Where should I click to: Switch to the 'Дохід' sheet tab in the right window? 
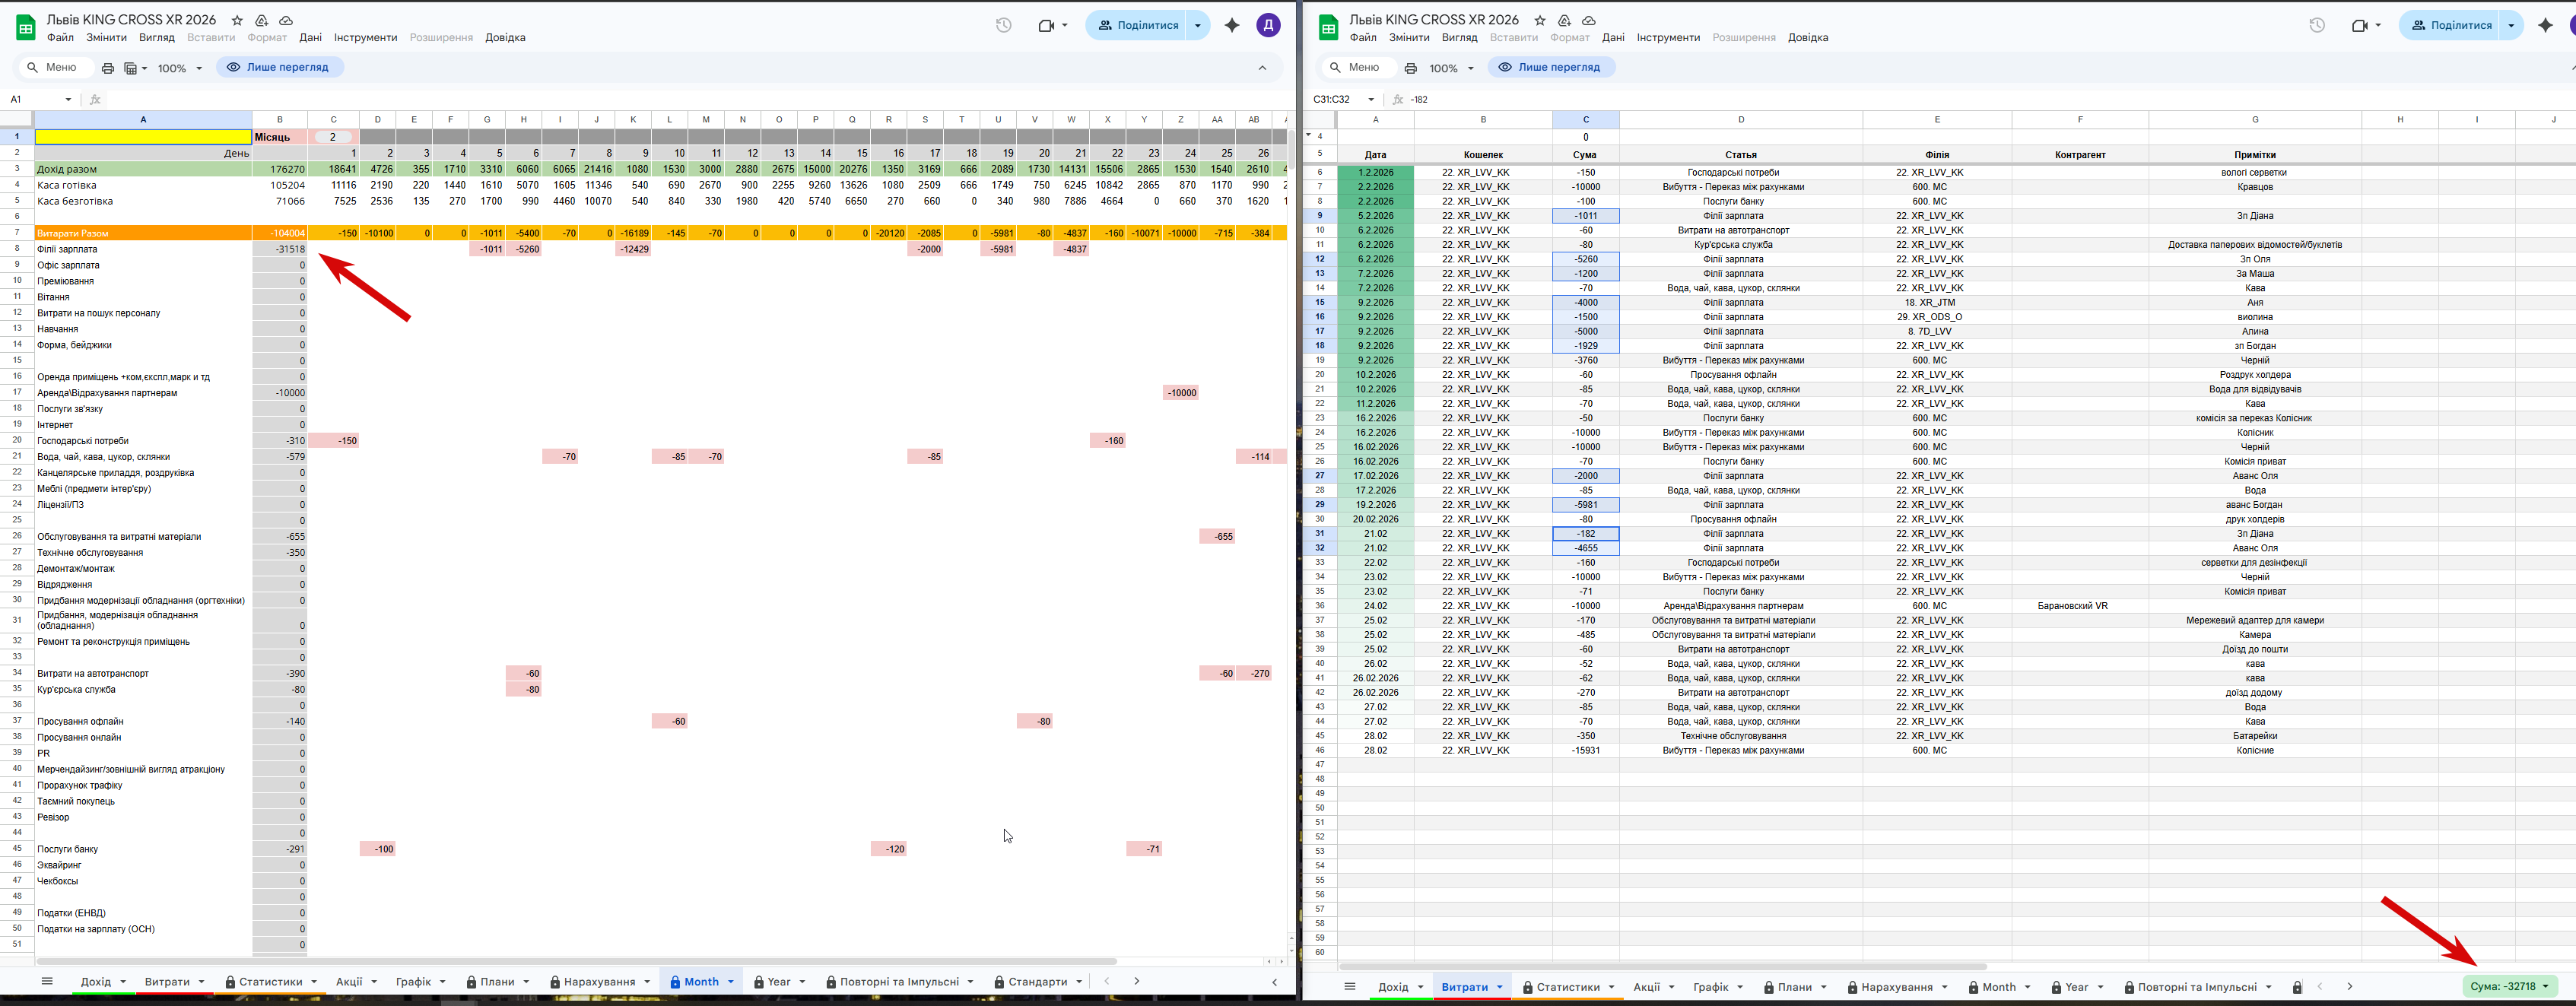[1393, 987]
